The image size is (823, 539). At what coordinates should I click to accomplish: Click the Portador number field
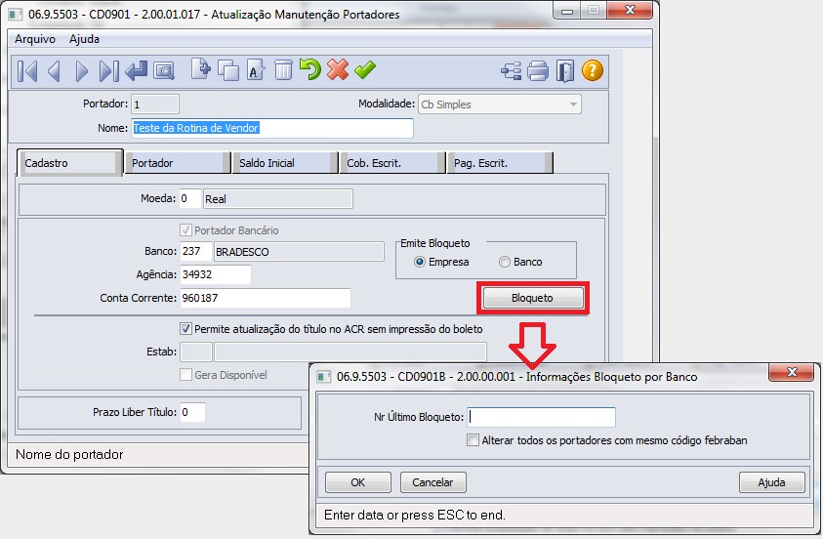tap(155, 104)
